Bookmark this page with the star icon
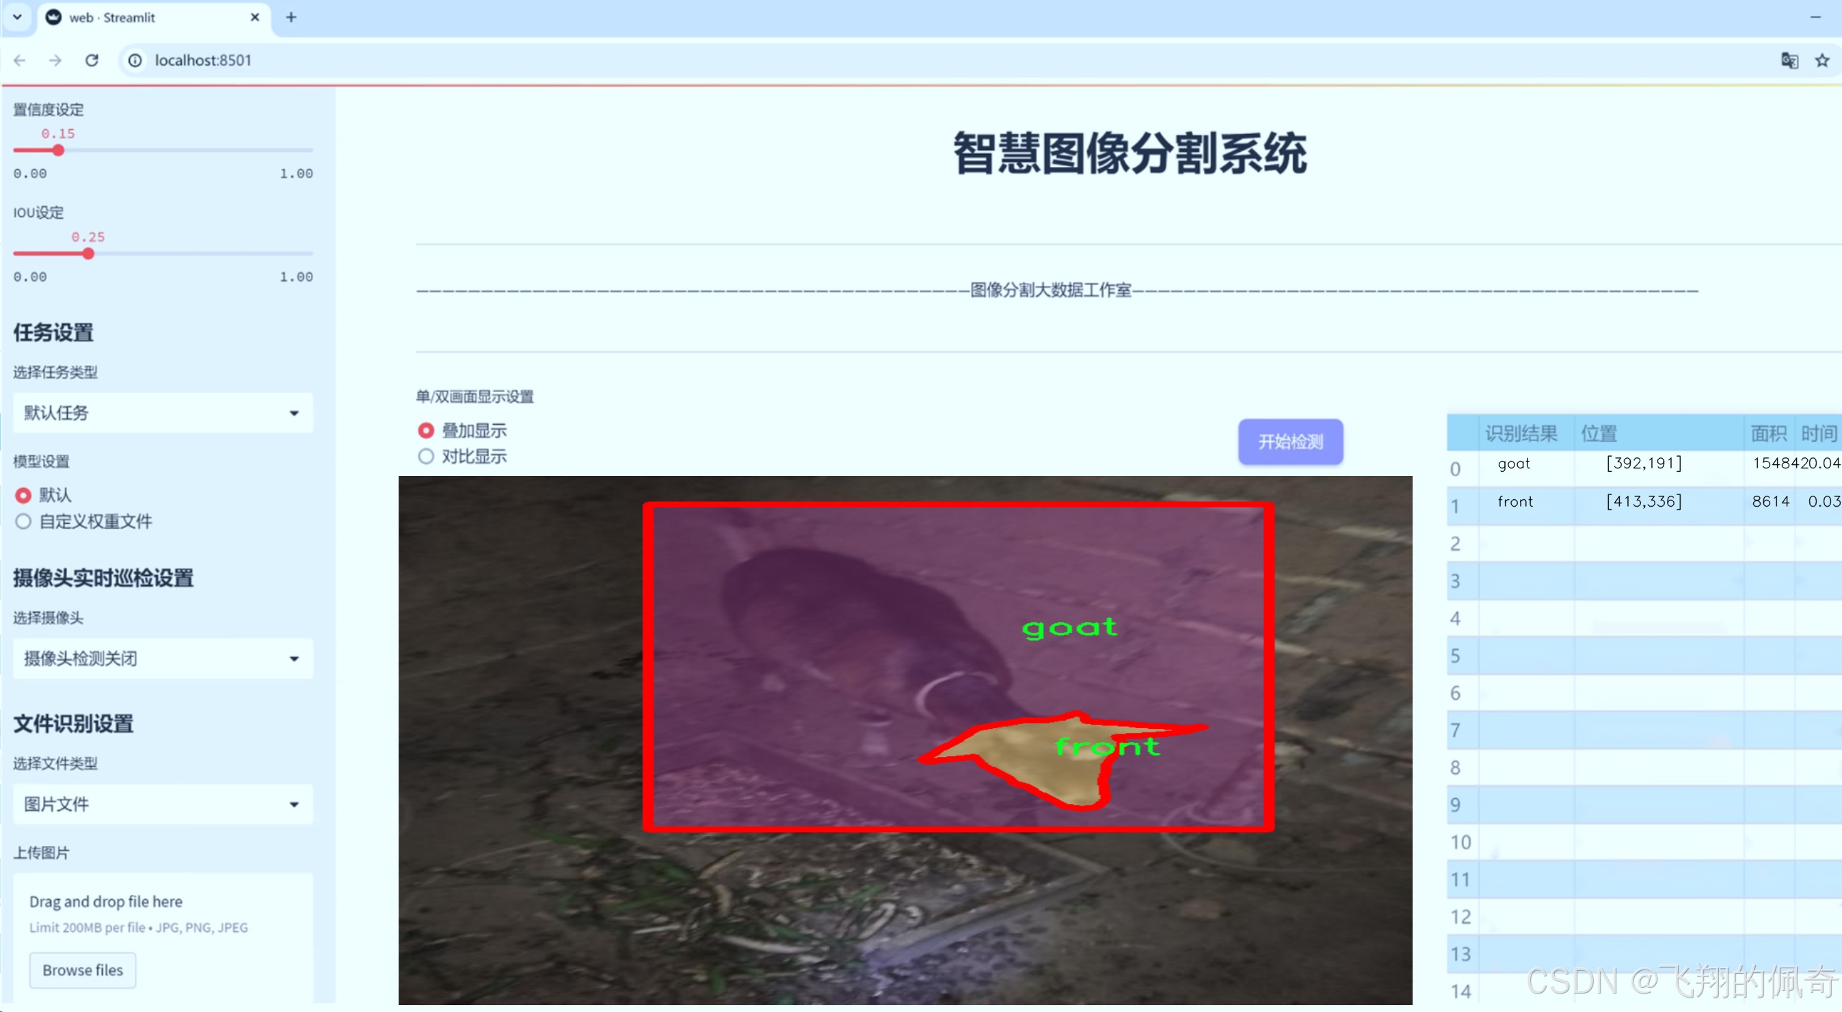This screenshot has height=1012, width=1842. tap(1822, 60)
